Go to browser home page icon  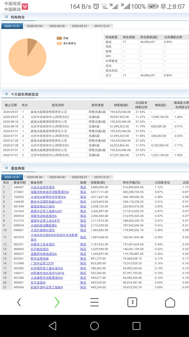coord(170,302)
